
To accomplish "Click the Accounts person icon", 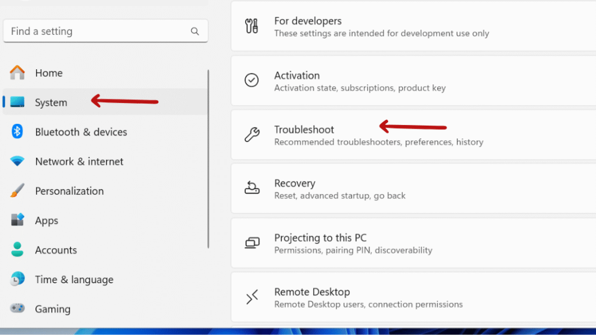I will pyautogui.click(x=17, y=250).
